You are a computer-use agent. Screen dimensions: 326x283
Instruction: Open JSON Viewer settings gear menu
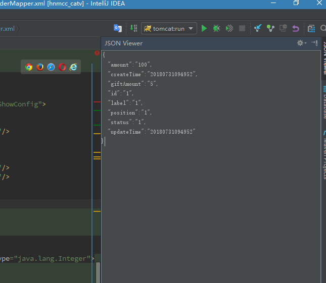coord(301,43)
